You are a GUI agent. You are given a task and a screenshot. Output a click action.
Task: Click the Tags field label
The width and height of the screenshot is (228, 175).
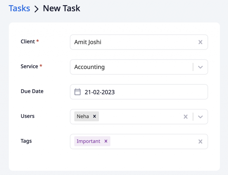pos(26,141)
